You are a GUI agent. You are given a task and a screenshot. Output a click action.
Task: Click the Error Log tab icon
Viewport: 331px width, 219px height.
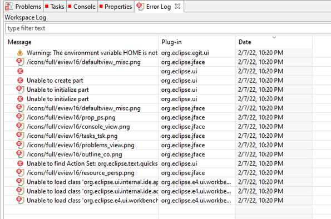(x=140, y=6)
